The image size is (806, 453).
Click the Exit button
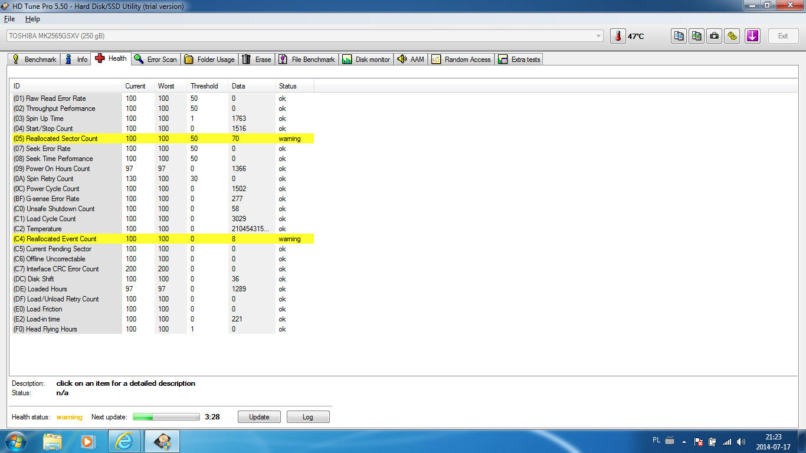click(x=783, y=36)
